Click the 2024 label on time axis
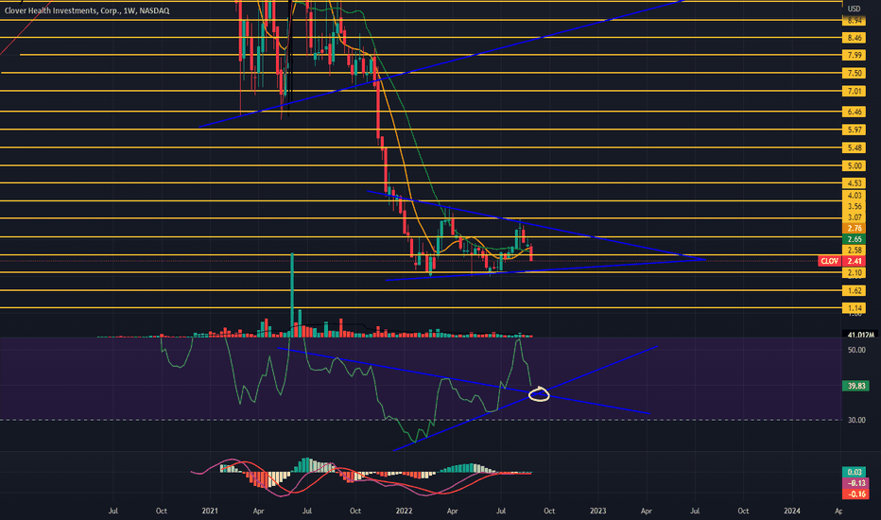The image size is (881, 520). [791, 511]
